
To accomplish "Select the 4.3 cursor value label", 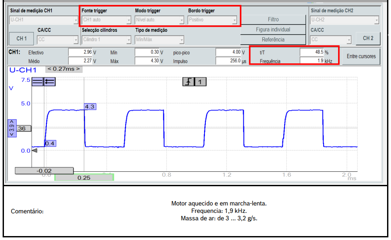I will (x=90, y=107).
